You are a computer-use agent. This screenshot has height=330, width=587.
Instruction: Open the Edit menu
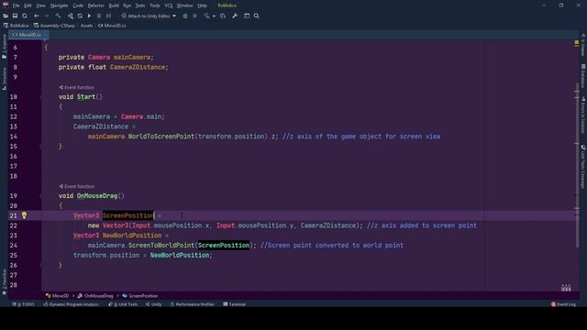coord(28,5)
